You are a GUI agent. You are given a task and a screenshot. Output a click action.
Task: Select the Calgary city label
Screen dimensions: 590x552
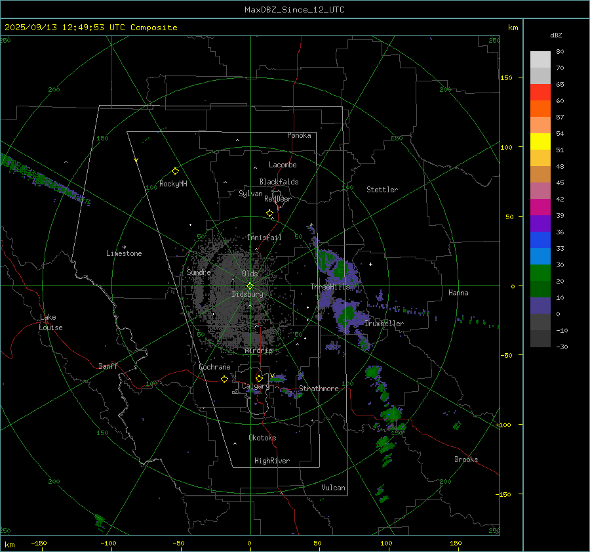pos(256,386)
